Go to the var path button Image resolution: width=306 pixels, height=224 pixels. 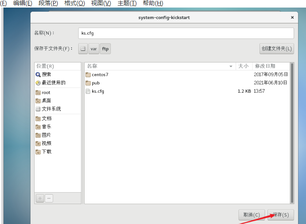pyautogui.click(x=94, y=49)
